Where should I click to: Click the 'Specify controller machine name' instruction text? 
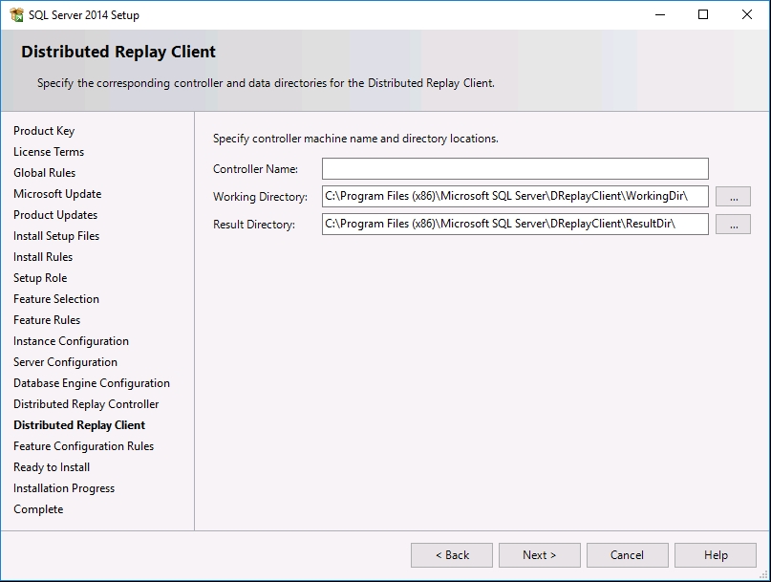[x=355, y=139]
